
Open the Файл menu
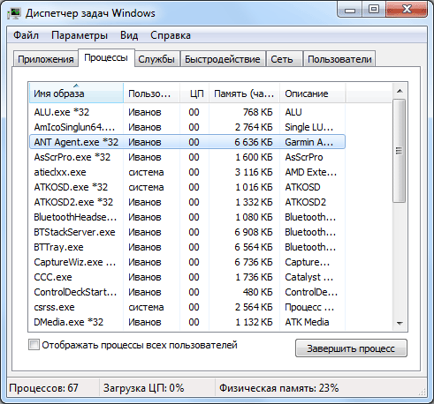[26, 35]
